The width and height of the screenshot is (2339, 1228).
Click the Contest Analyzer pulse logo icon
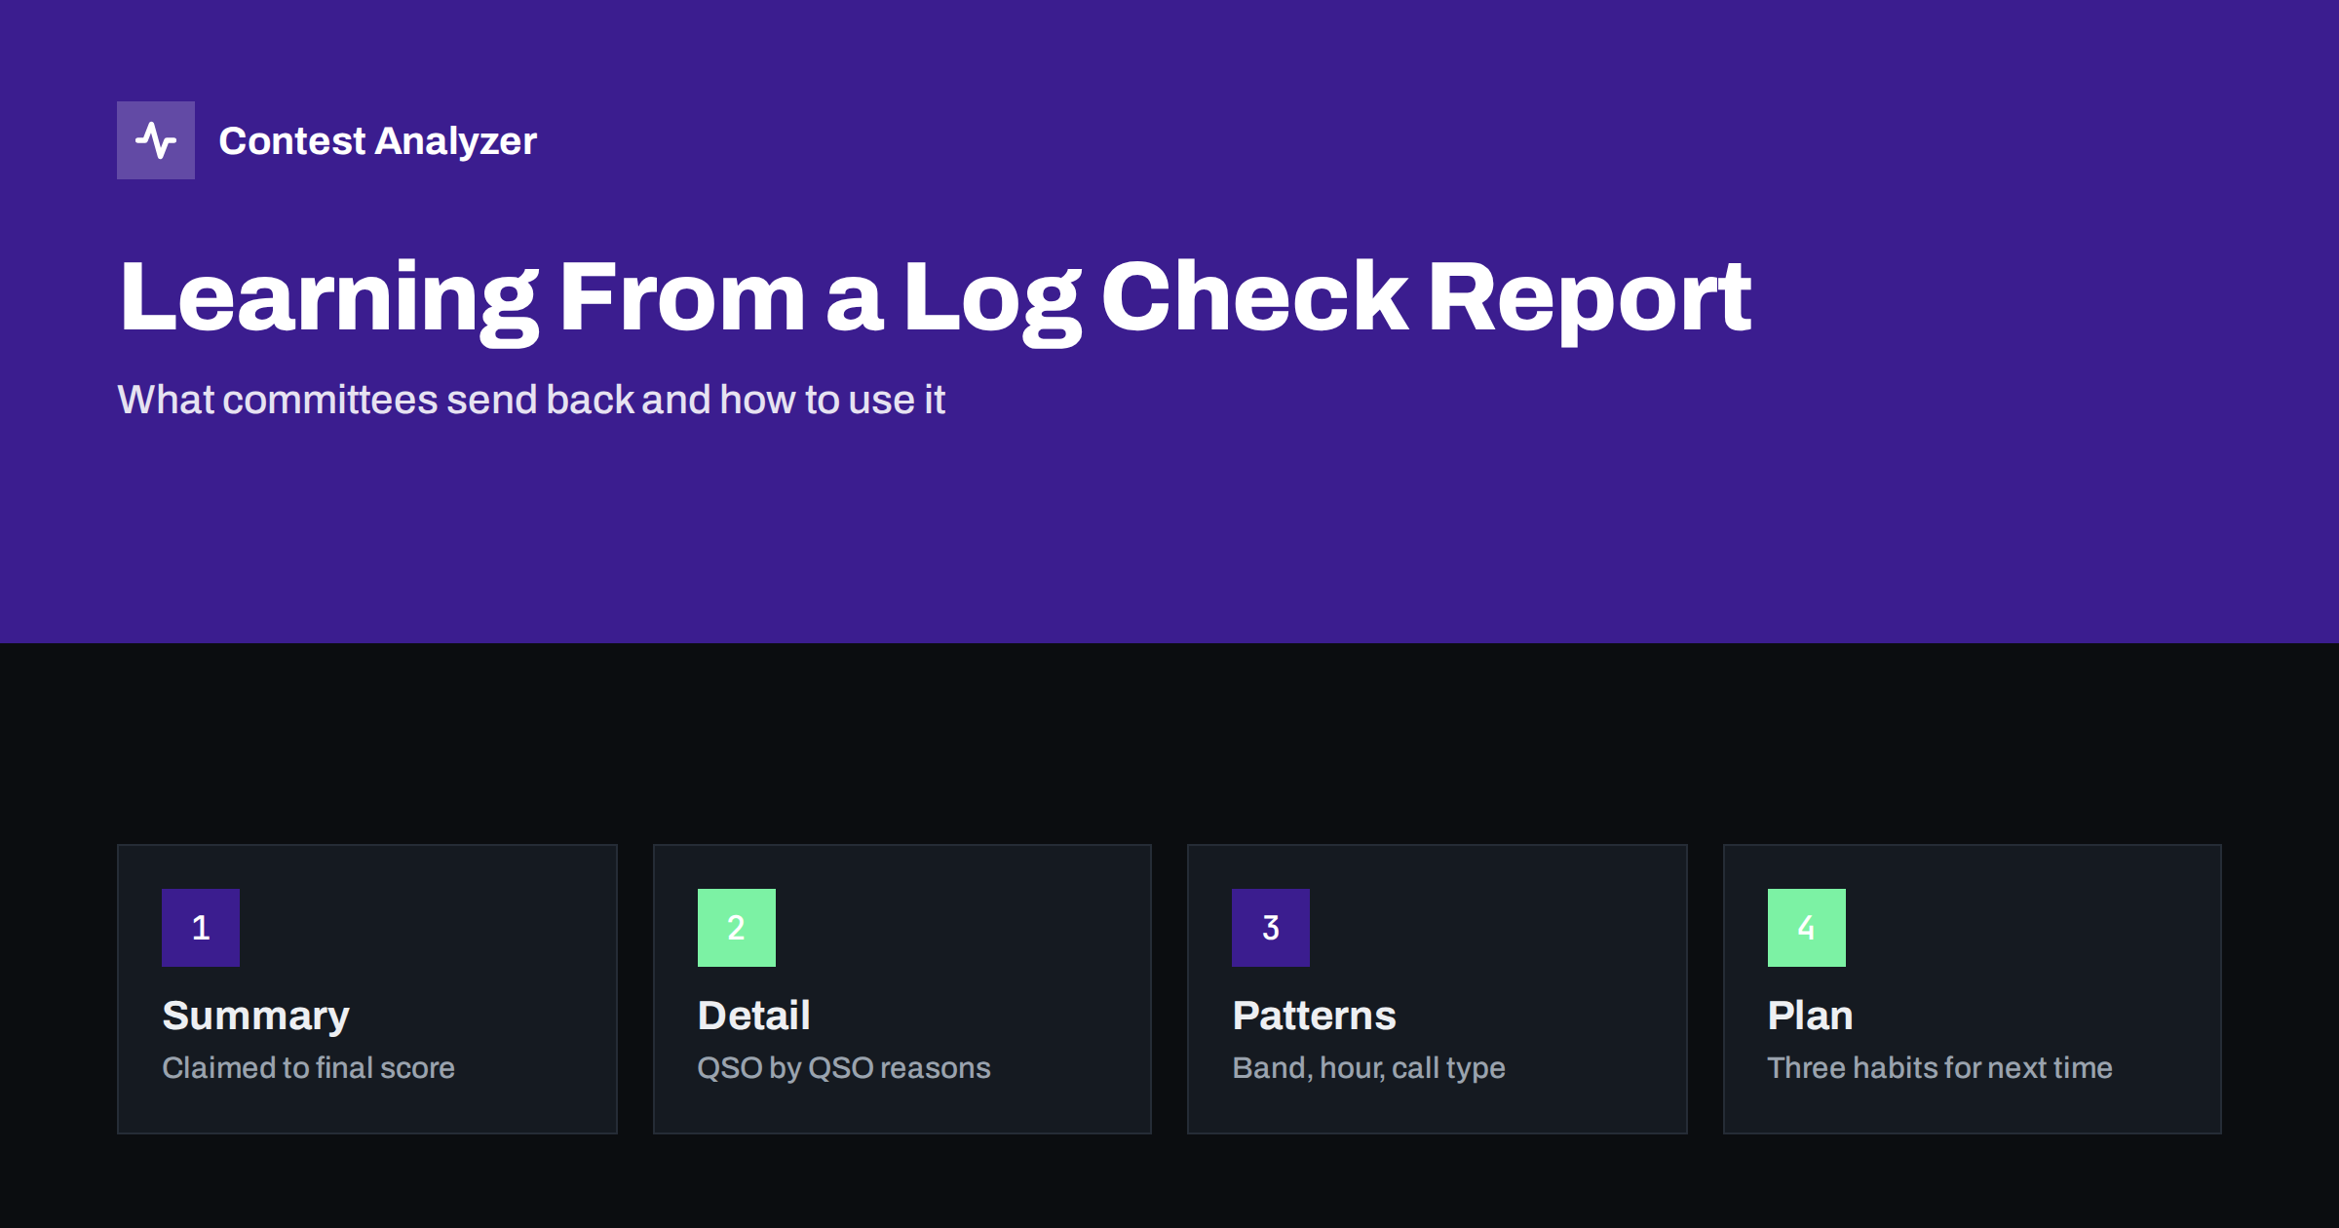click(x=156, y=140)
